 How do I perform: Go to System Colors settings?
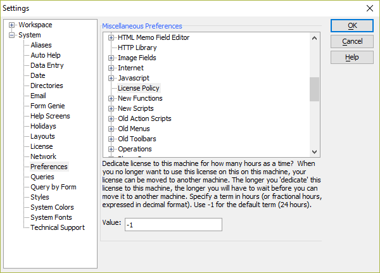tap(52, 207)
